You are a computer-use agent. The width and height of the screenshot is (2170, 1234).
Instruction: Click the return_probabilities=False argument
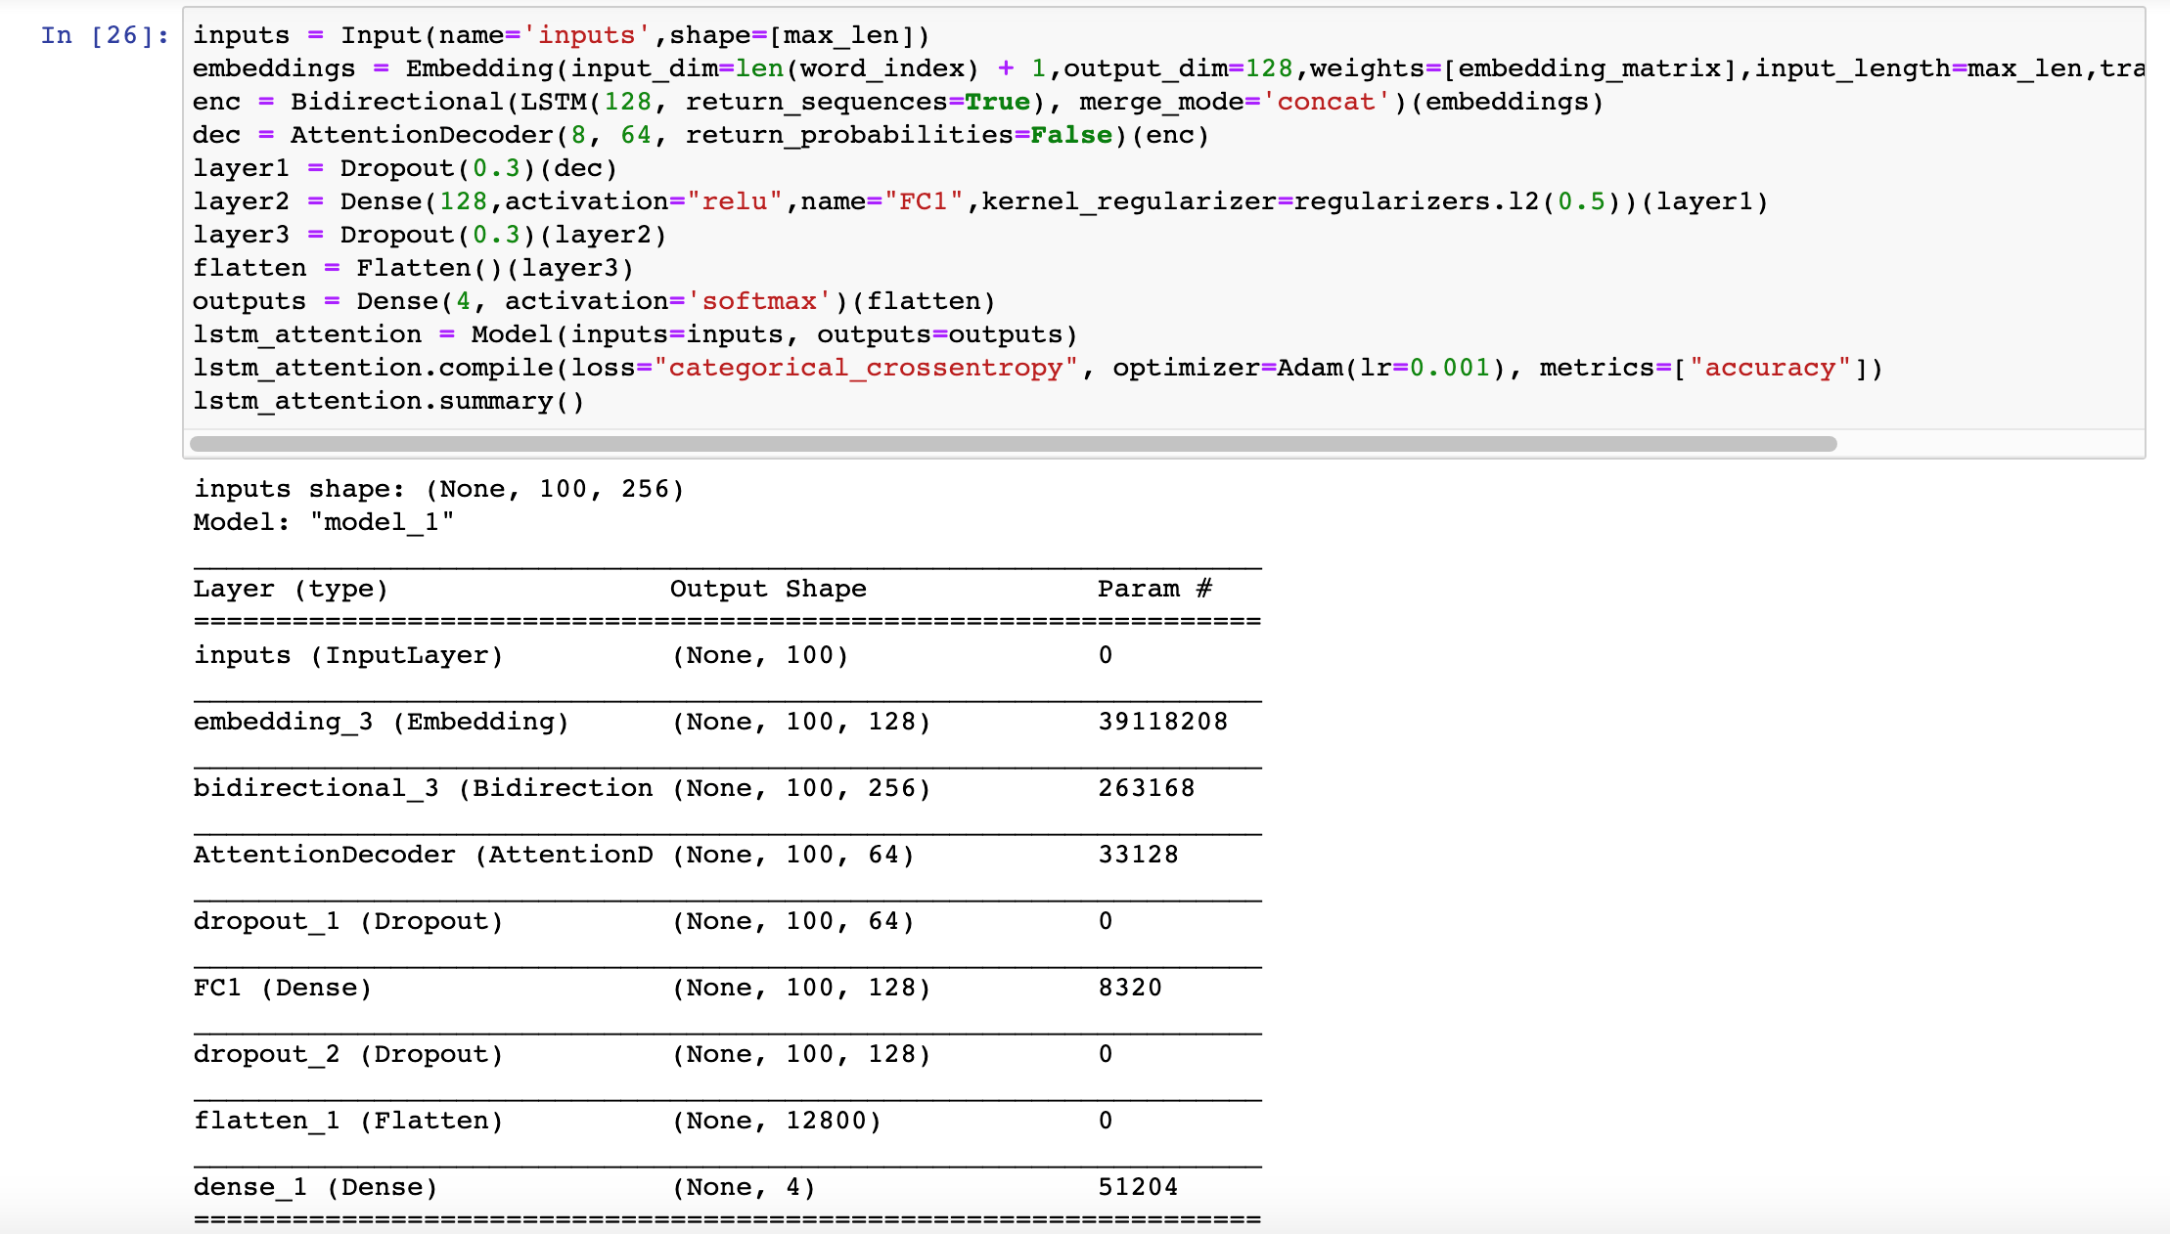point(899,135)
